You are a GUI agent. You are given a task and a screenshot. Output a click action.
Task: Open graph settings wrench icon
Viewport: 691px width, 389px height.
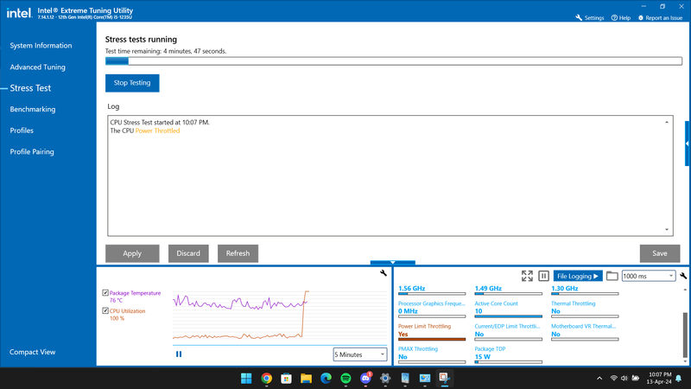pos(384,273)
